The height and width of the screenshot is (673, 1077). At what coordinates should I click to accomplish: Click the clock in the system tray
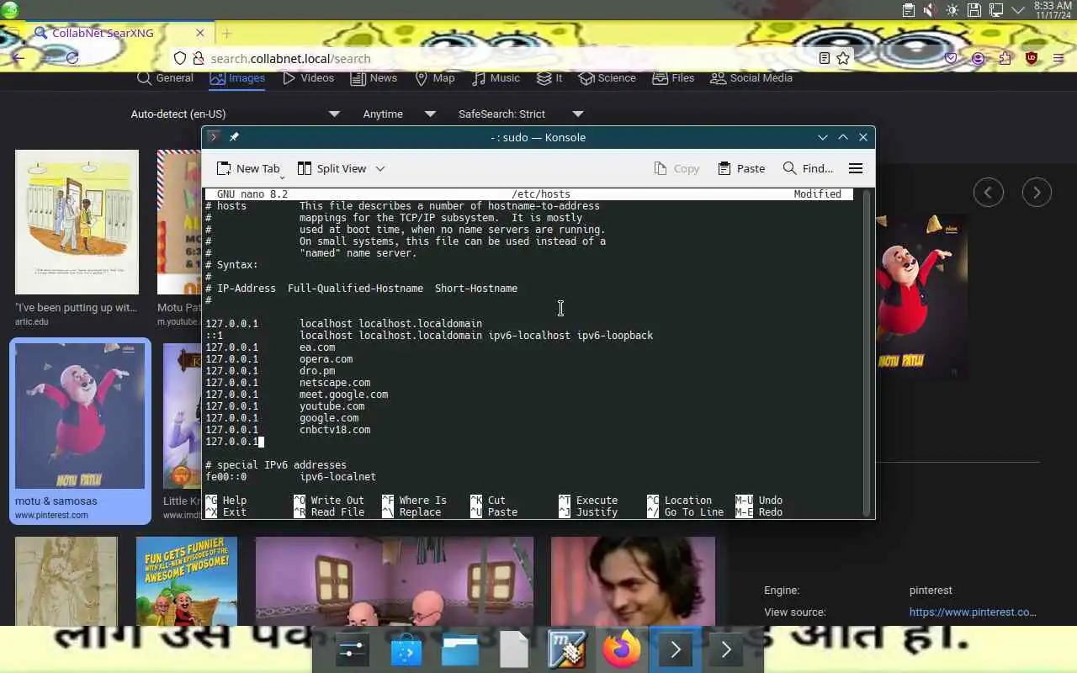(1053, 10)
